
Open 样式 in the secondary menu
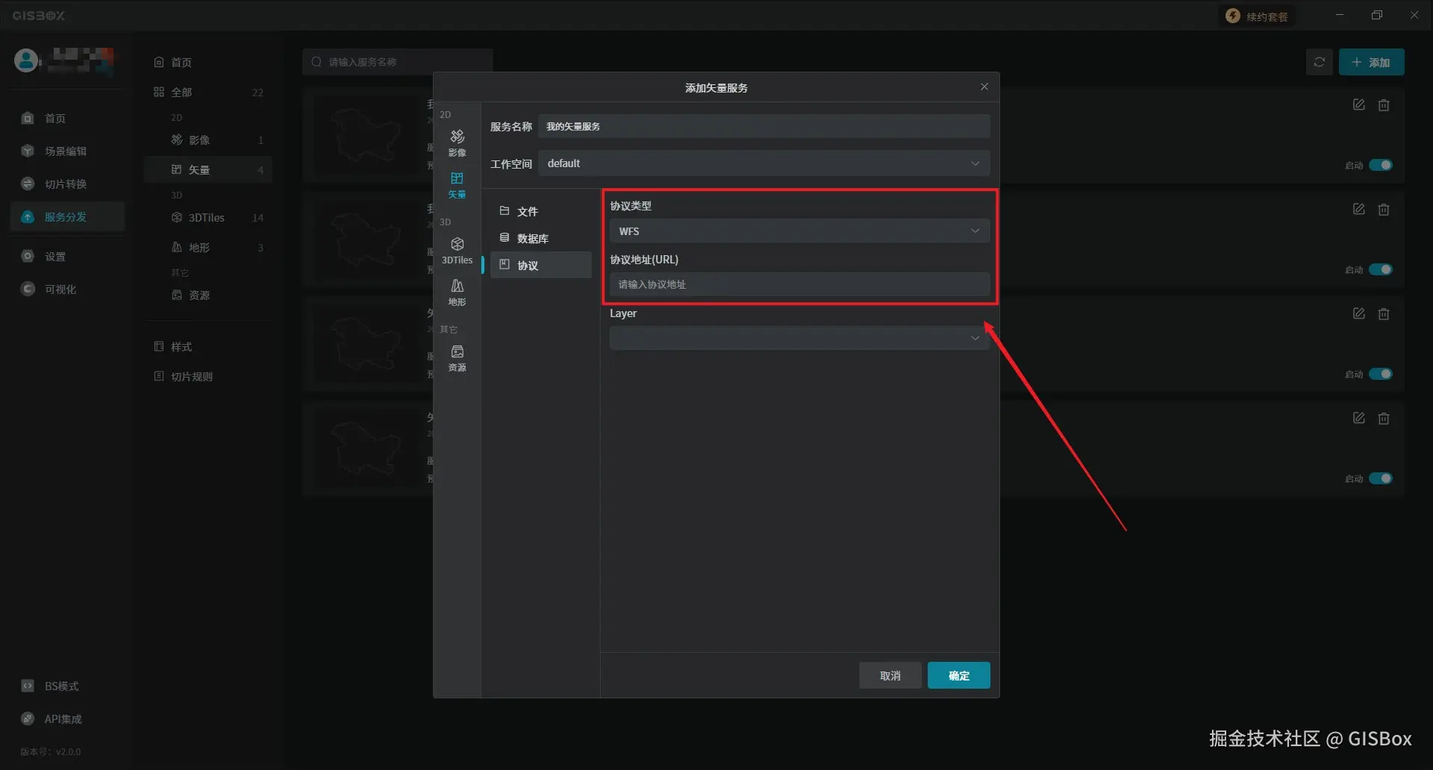click(x=208, y=347)
